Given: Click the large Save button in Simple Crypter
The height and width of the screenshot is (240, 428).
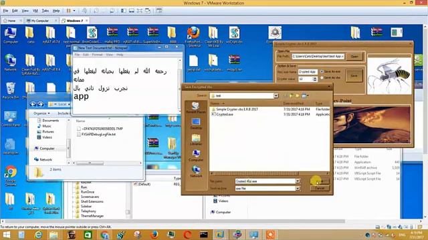Looking at the screenshot, I should point(354,75).
